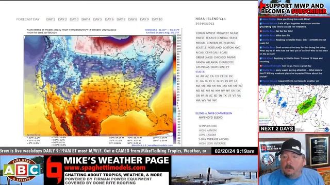This screenshot has width=330, height=185.
Task: Select DAY 8 forecast
Action: point(133,20)
